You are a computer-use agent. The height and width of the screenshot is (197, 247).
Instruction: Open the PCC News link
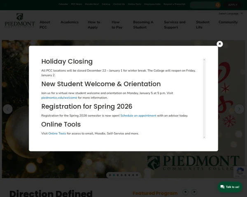pyautogui.click(x=77, y=4)
